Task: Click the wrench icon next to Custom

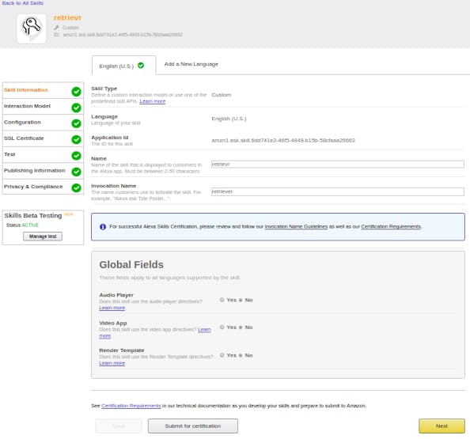Action: (57, 28)
